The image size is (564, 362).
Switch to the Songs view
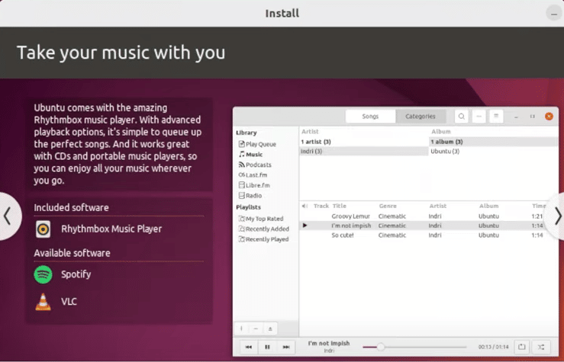[x=370, y=117]
